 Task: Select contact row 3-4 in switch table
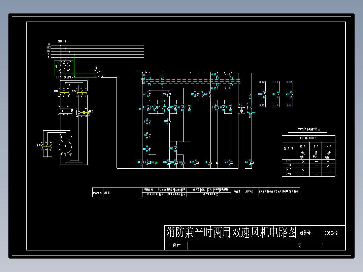coord(308,166)
